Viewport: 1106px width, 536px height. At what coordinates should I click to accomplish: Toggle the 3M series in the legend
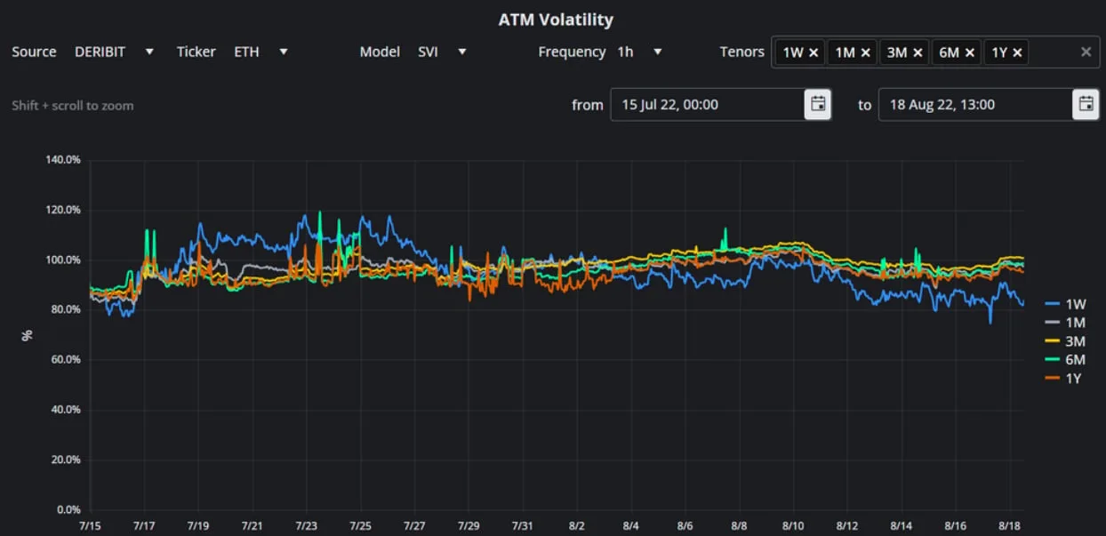click(1066, 341)
